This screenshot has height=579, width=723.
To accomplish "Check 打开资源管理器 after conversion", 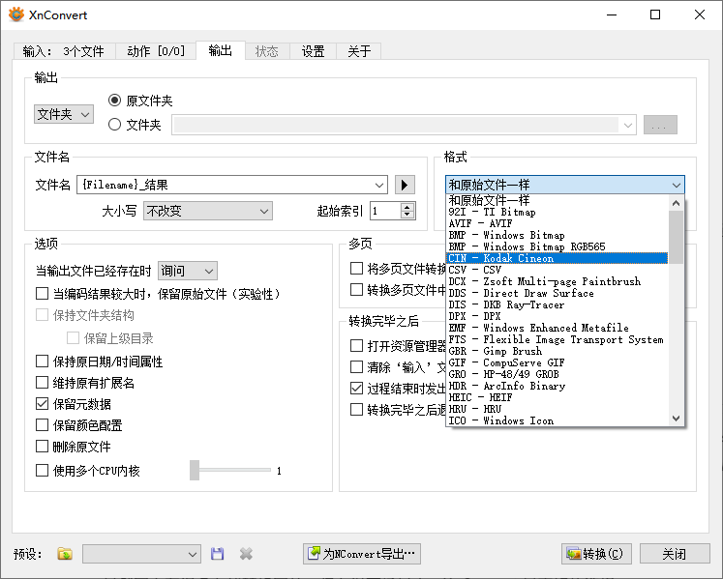I will (356, 345).
